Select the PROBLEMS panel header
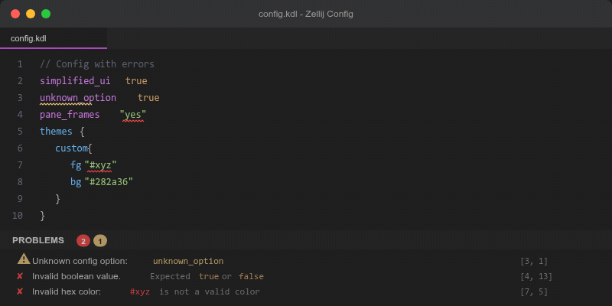The image size is (612, 306). tap(38, 240)
